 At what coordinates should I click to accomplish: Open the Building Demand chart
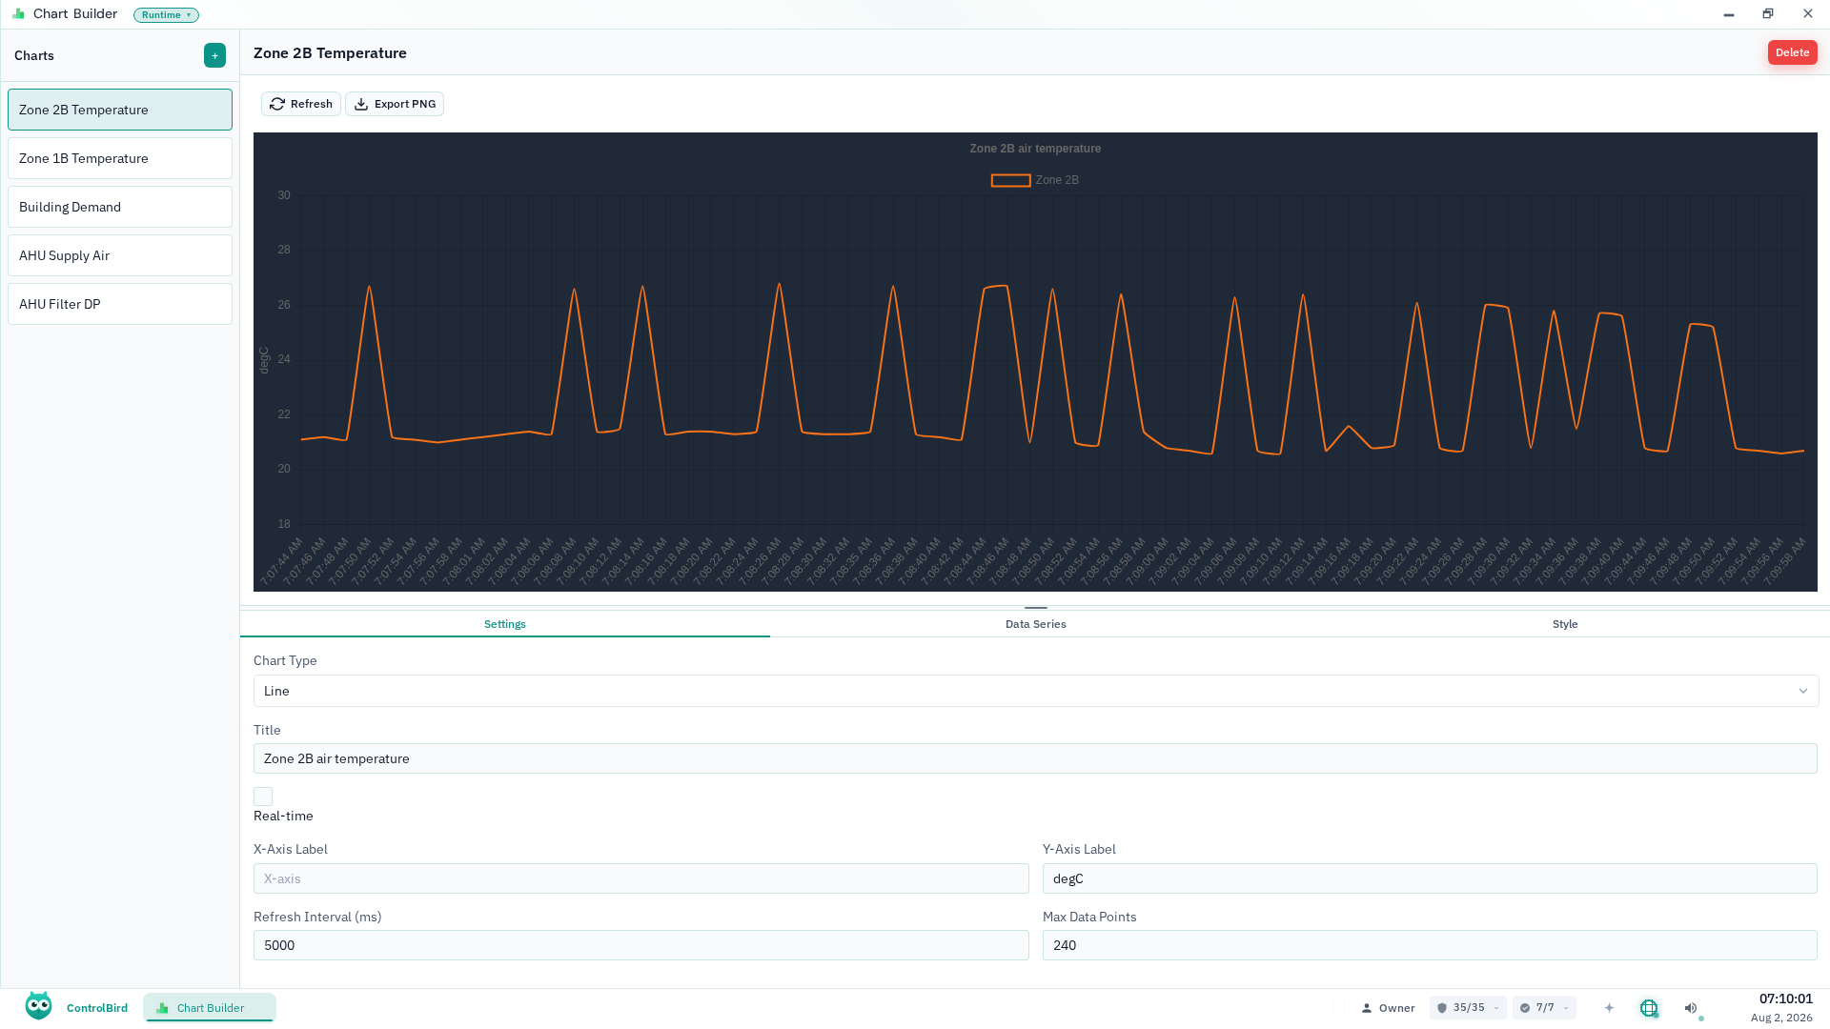pyautogui.click(x=120, y=207)
